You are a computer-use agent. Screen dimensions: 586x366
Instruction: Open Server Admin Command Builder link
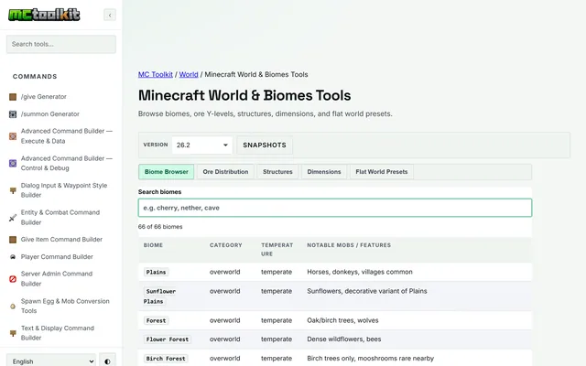tap(57, 278)
